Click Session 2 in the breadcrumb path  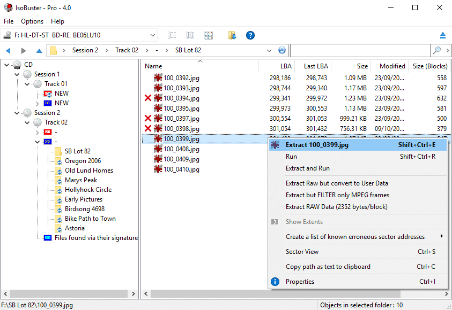coord(85,50)
